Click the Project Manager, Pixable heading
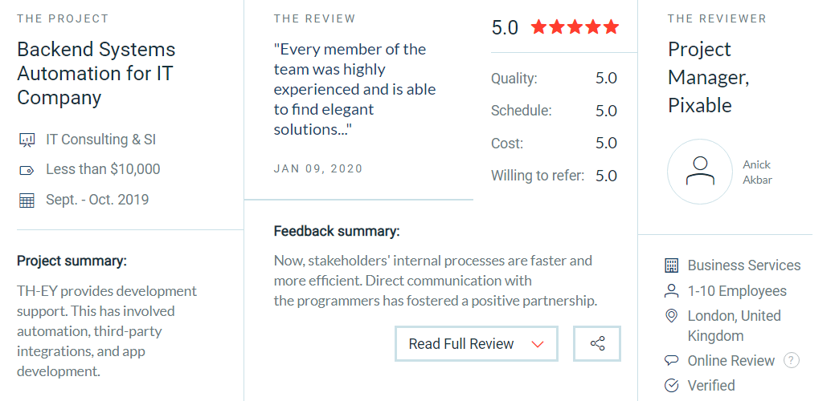This screenshot has height=401, width=835. tap(708, 77)
